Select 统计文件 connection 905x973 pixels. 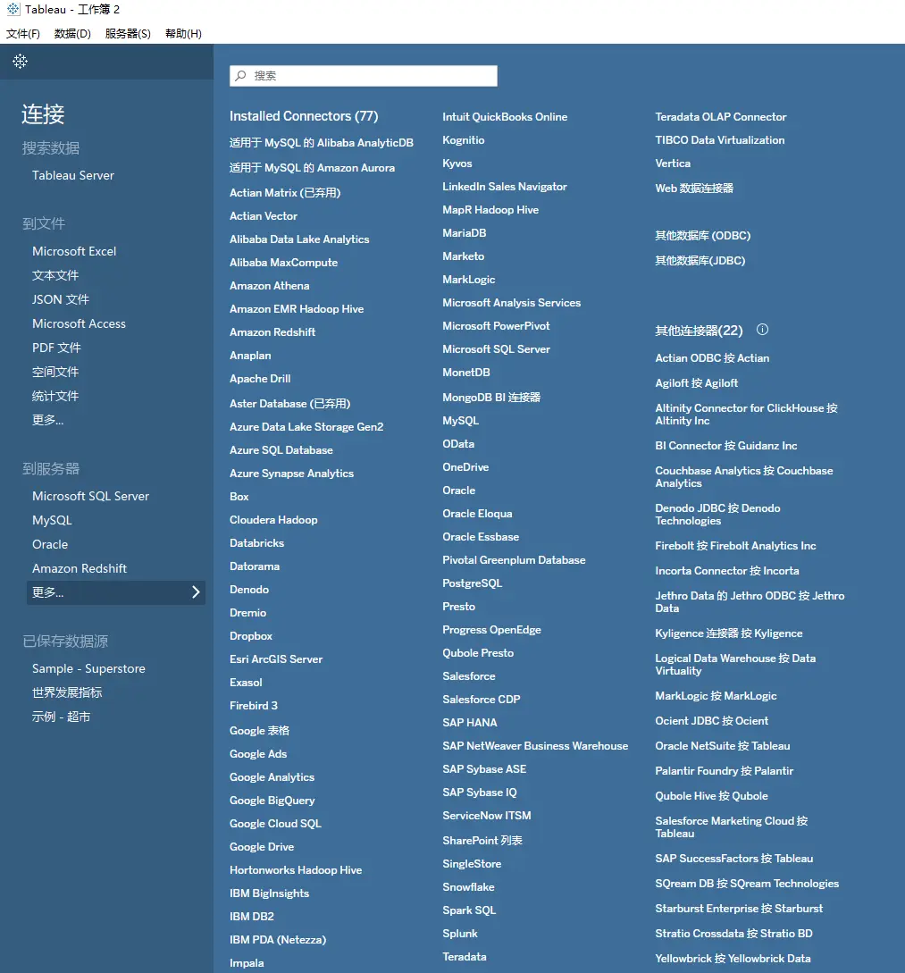[55, 397]
